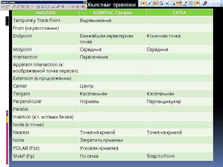Click the CATIA column header
Screen dimensions: 223x167
pos(179,13)
